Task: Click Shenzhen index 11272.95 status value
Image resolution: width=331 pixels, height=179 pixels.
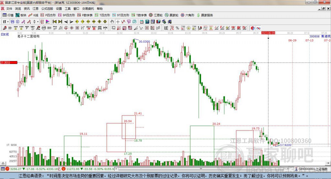Action: (x=73, y=169)
